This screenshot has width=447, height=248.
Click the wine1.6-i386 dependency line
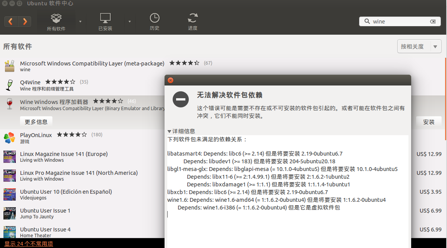pyautogui.click(x=259, y=207)
